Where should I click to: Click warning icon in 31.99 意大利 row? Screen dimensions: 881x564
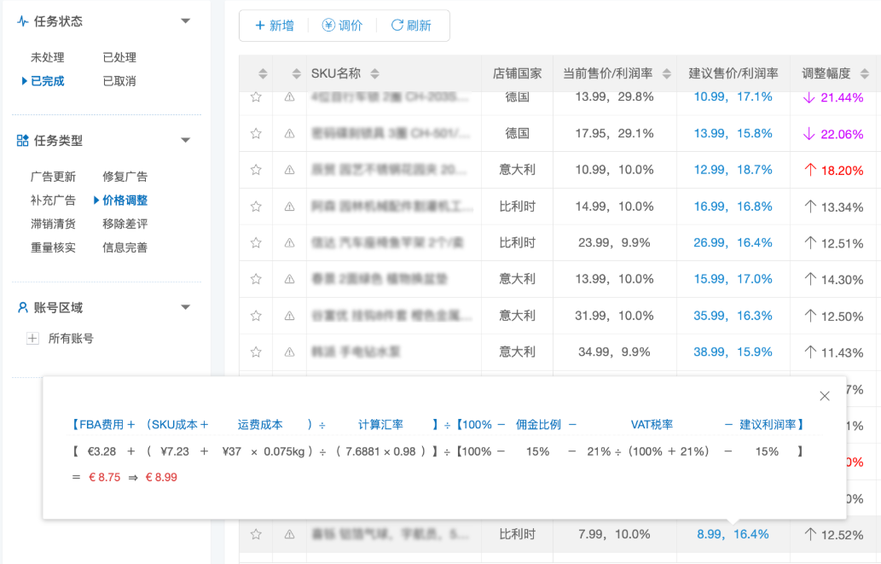pos(289,316)
